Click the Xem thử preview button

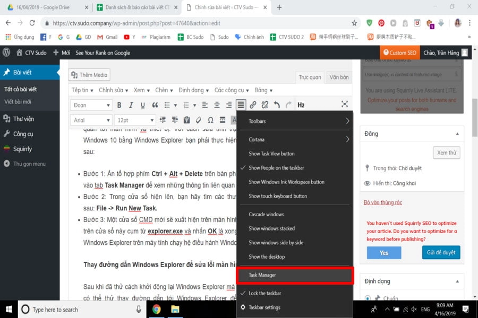click(446, 152)
